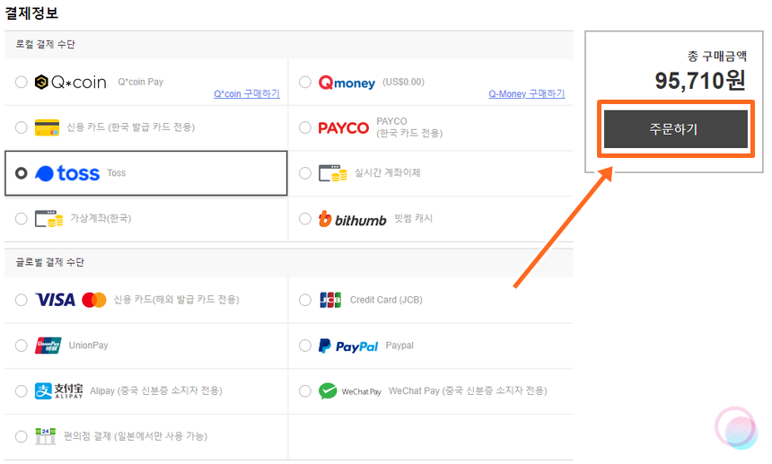Click the 주문하기 order button
Screen dimensions: 772x464
675,129
